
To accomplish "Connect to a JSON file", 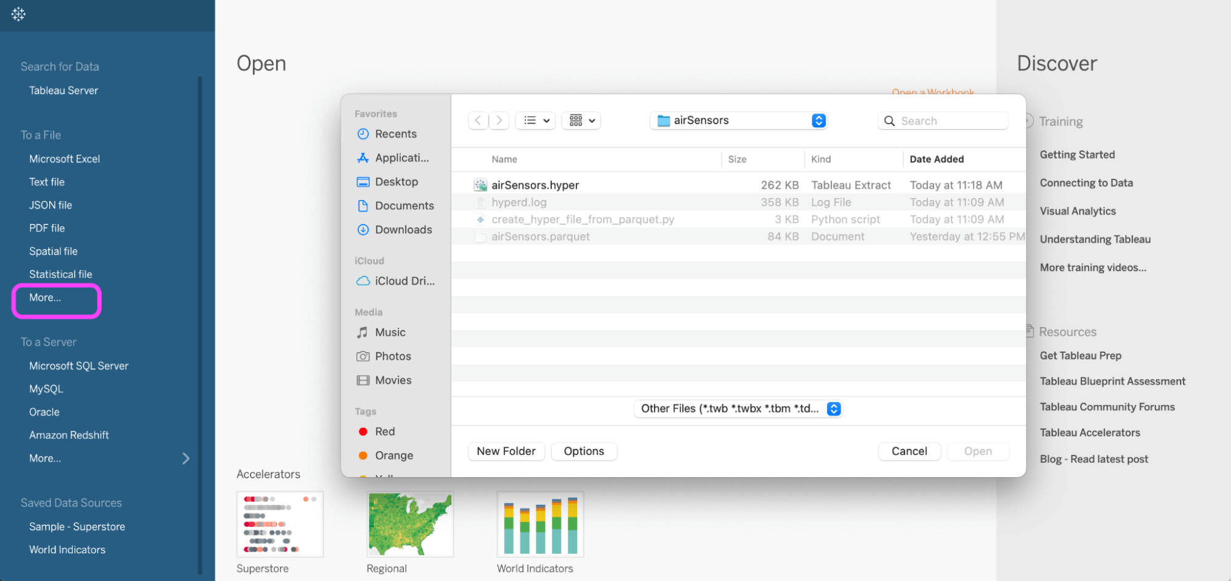I will pyautogui.click(x=50, y=205).
